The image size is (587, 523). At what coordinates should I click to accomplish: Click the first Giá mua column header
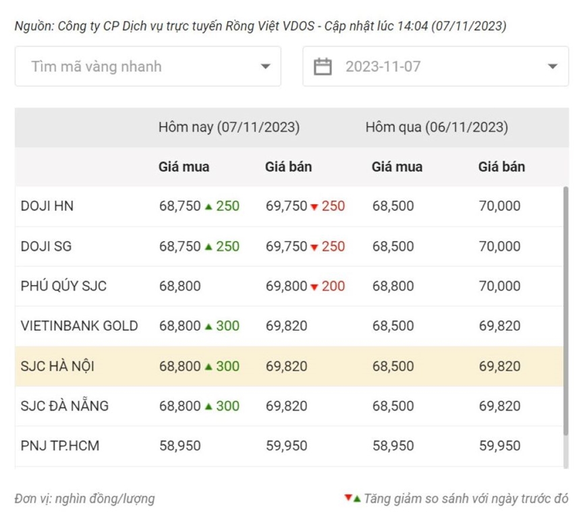184,166
